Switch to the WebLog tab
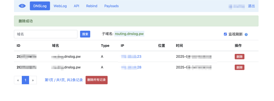Screen dimensions: 274x101 point(60,6)
